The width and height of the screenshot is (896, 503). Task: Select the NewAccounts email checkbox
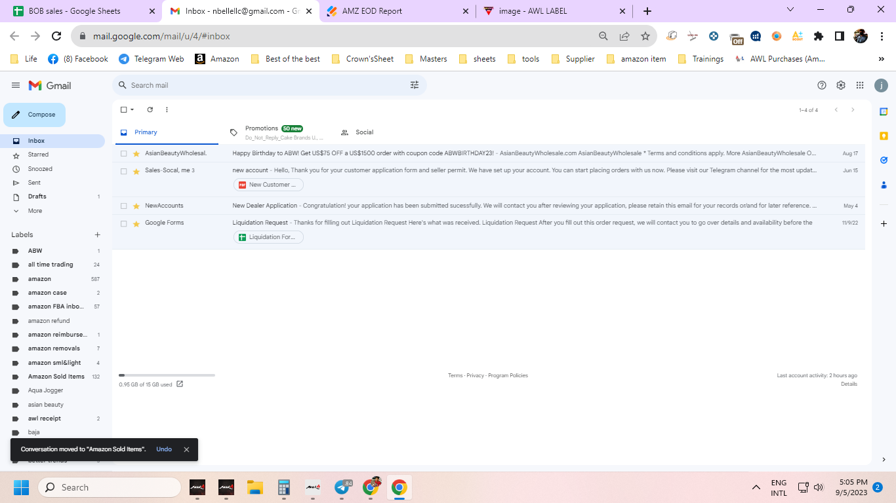click(x=123, y=206)
